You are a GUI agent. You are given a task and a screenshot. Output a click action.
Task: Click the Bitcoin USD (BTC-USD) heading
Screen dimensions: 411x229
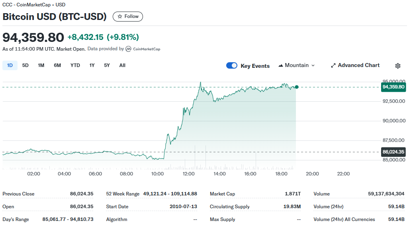[55, 16]
